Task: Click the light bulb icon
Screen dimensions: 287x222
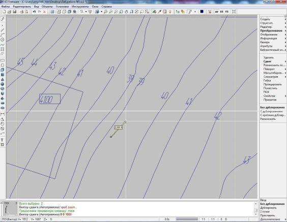Action: (x=170, y=12)
